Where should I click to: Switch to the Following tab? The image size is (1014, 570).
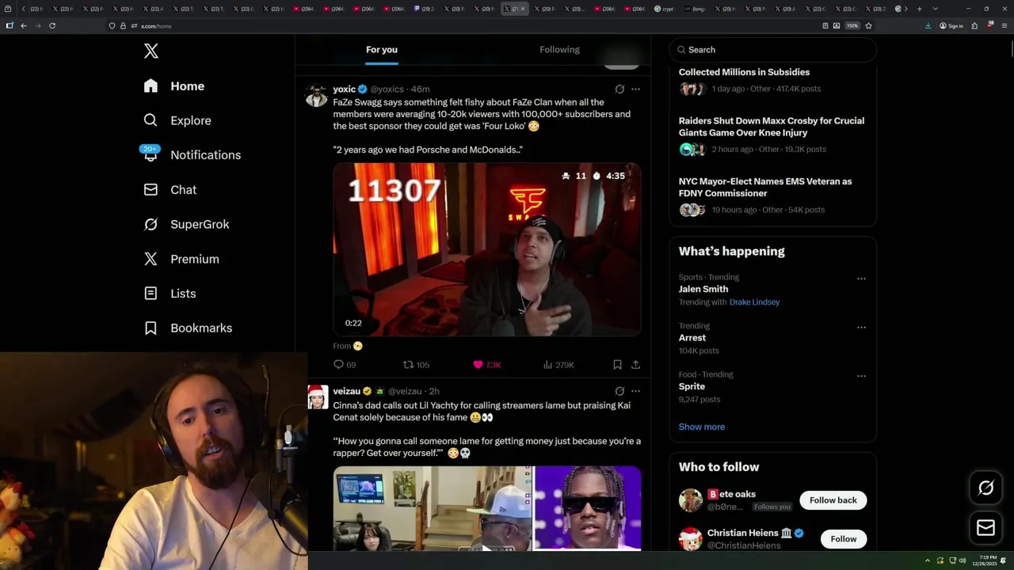coord(559,50)
